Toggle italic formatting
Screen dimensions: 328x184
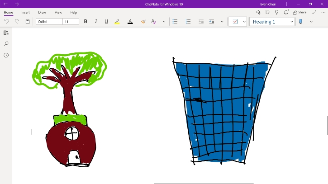(x=96, y=21)
